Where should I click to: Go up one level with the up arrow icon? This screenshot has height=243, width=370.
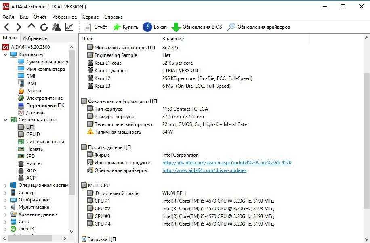(x=32, y=26)
